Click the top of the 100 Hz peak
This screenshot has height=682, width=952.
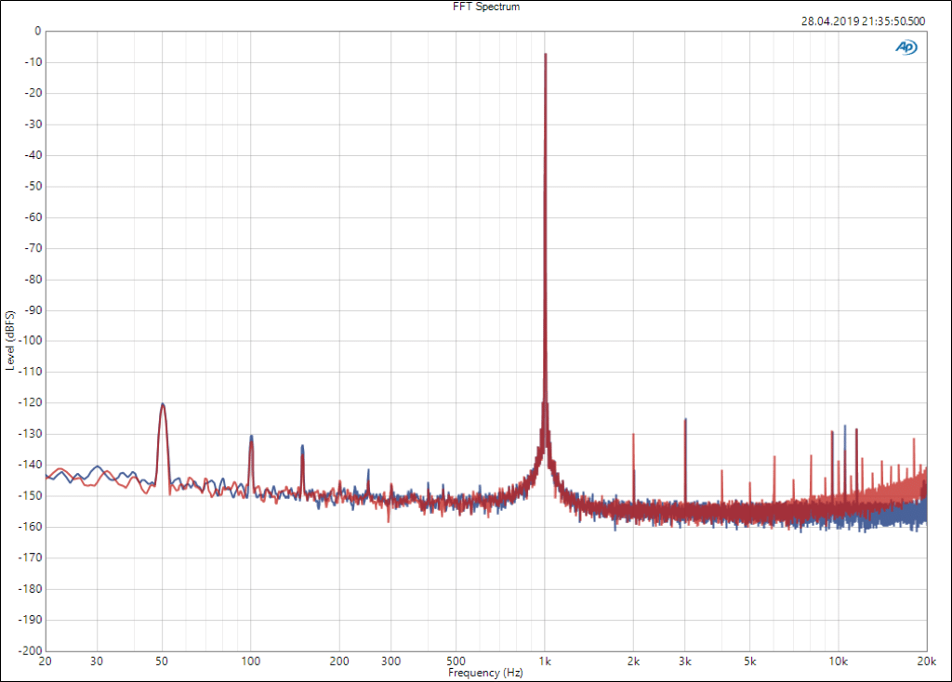[x=251, y=436]
